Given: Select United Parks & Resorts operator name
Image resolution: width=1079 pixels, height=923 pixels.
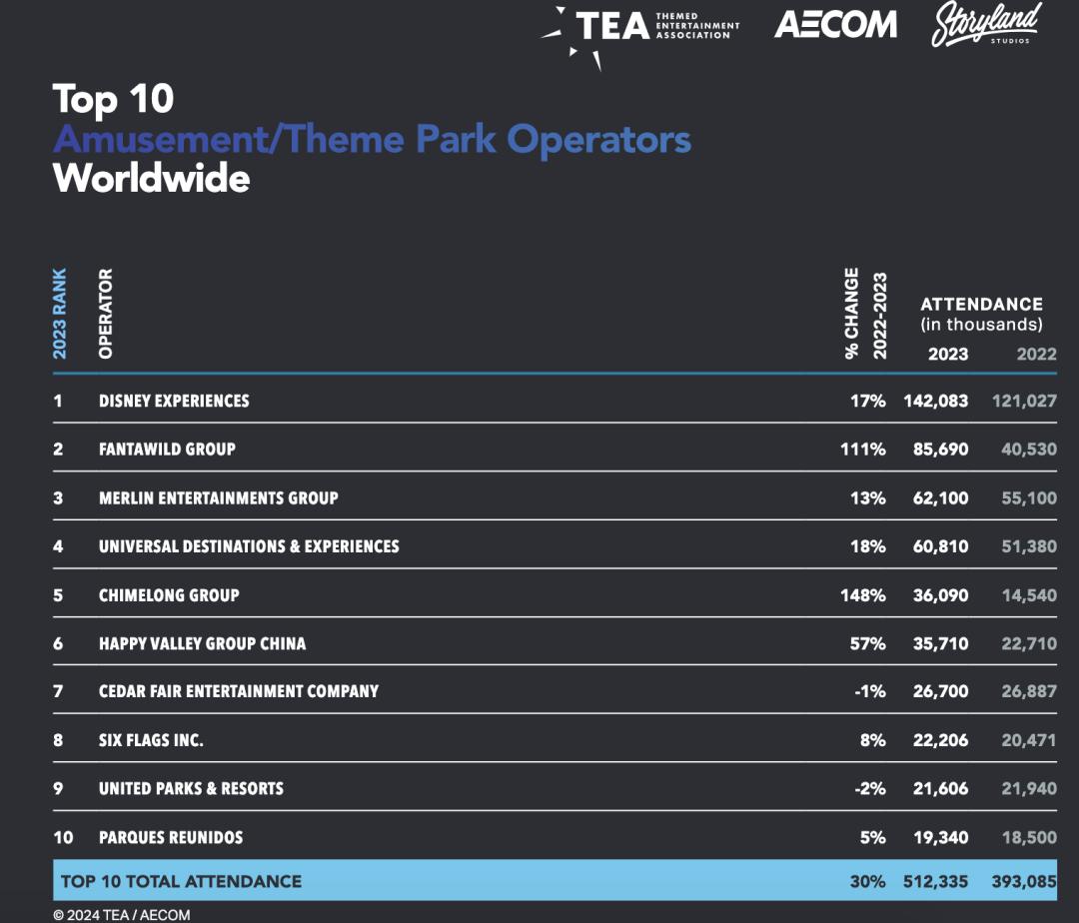Looking at the screenshot, I should tap(191, 788).
